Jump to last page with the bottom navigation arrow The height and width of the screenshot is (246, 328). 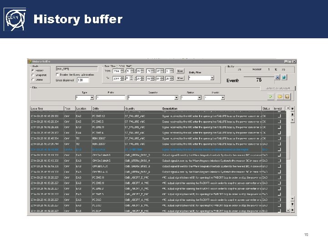pyautogui.click(x=292, y=210)
